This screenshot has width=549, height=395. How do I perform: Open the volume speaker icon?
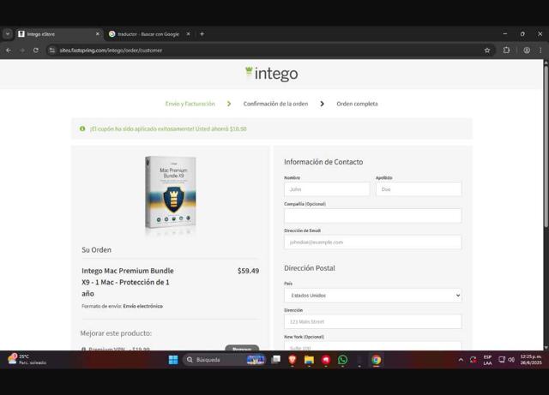click(x=511, y=360)
